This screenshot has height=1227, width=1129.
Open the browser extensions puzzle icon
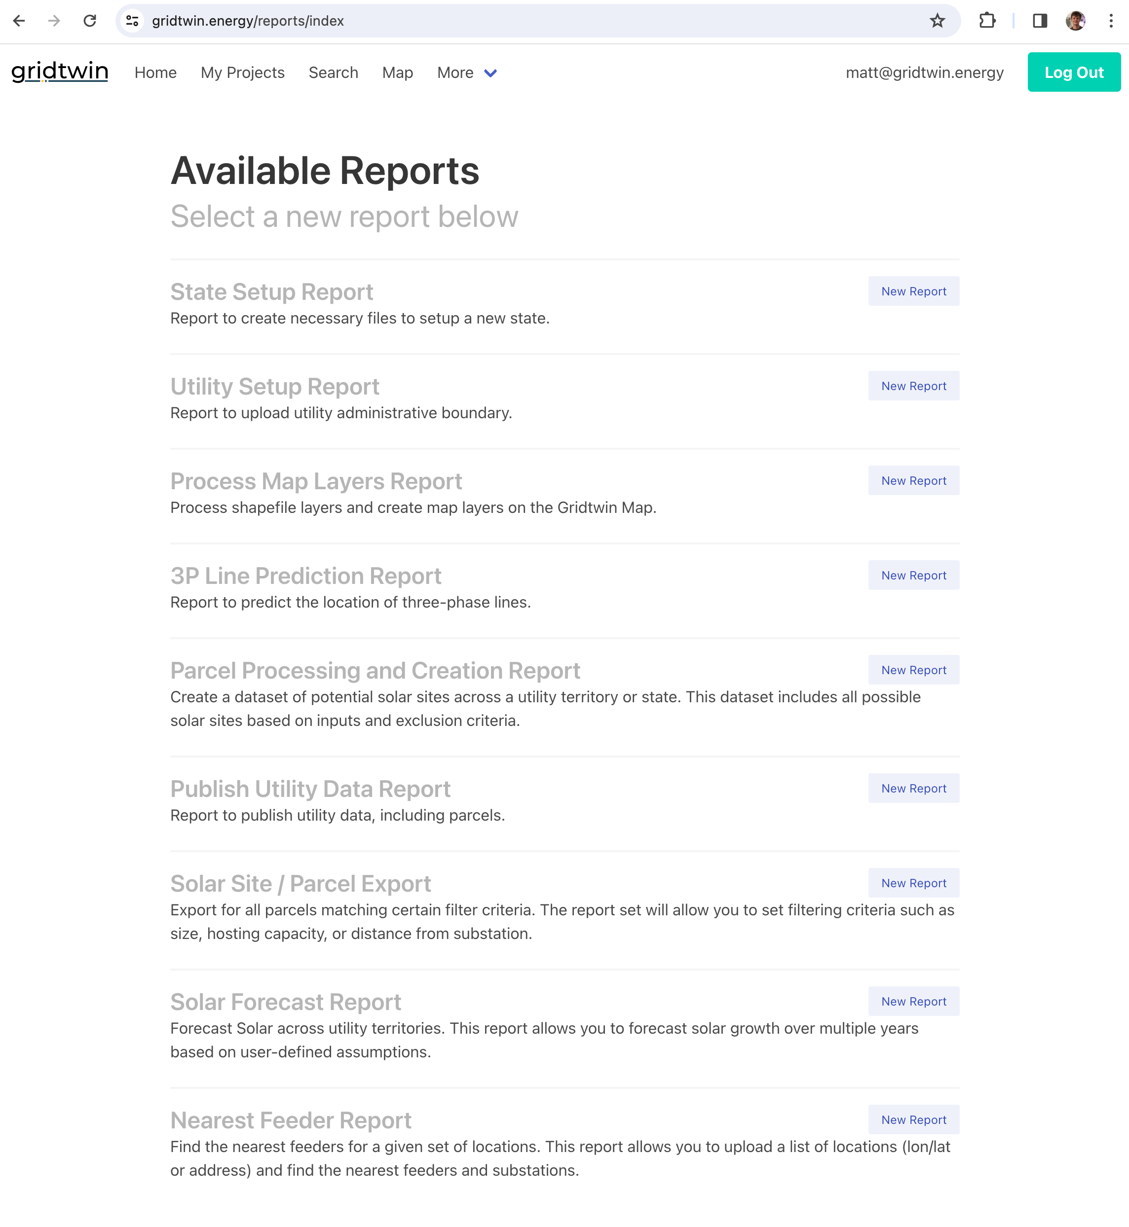pos(987,21)
